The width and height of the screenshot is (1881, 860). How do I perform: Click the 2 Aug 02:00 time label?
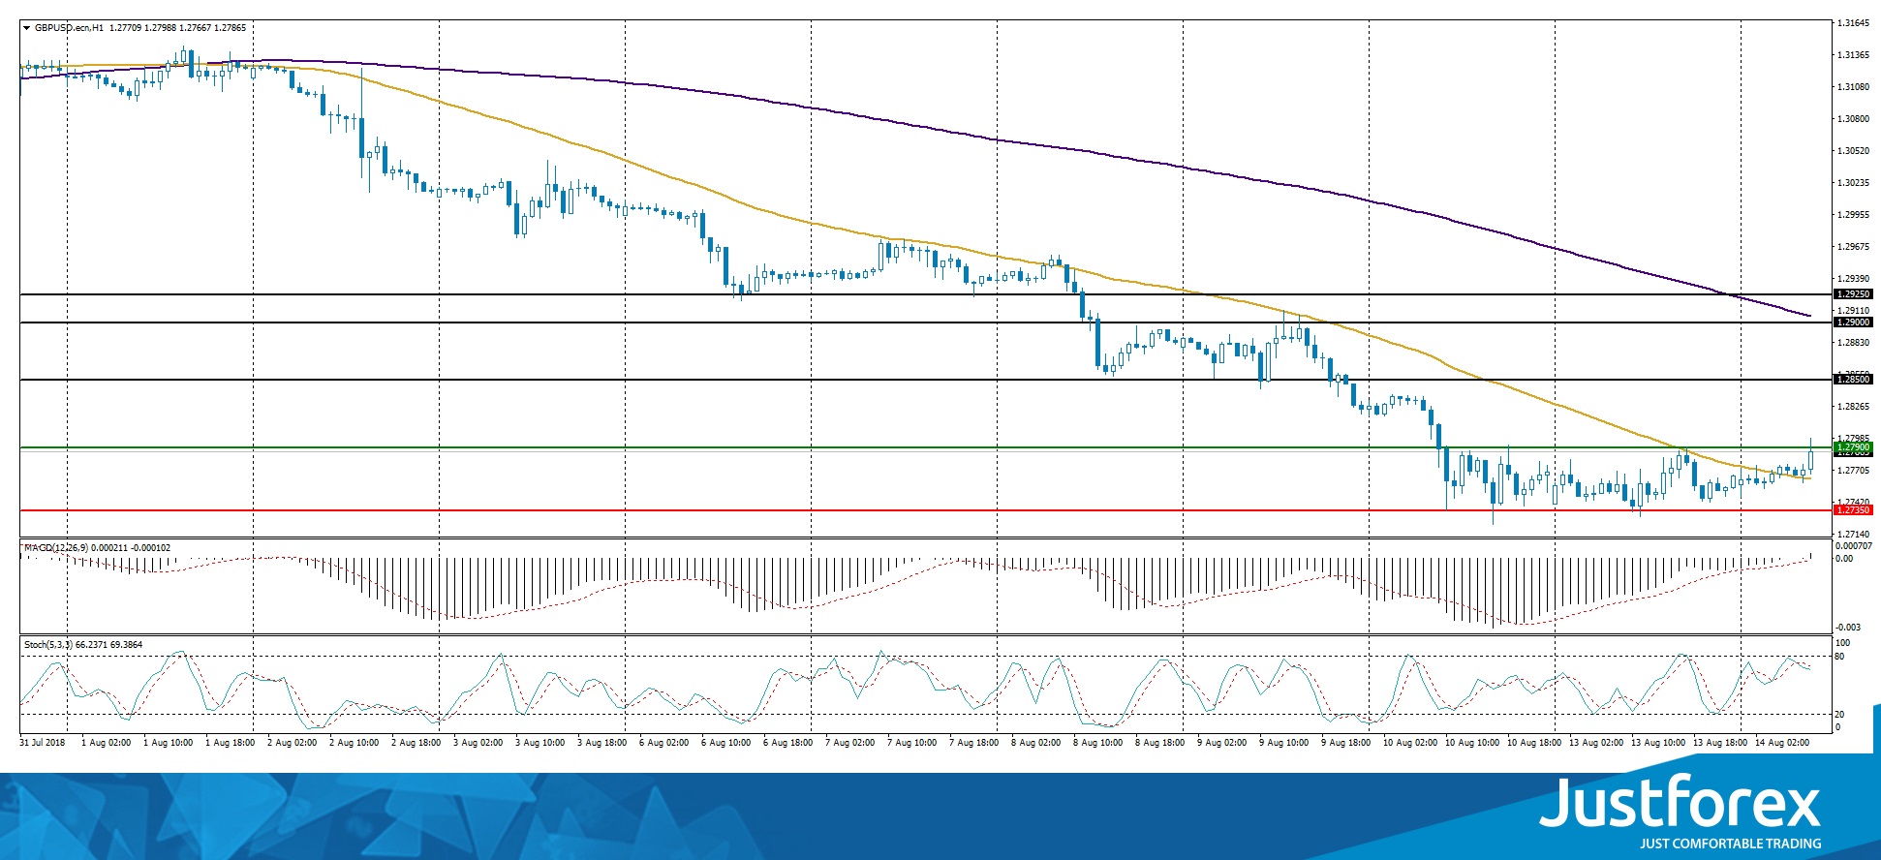pos(292,743)
